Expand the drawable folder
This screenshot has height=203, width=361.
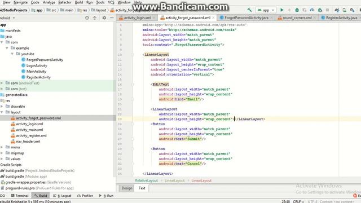(2, 107)
